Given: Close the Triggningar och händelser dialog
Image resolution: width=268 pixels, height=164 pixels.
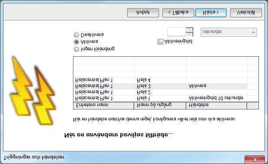Looking at the screenshot, I should pyautogui.click(x=255, y=160).
